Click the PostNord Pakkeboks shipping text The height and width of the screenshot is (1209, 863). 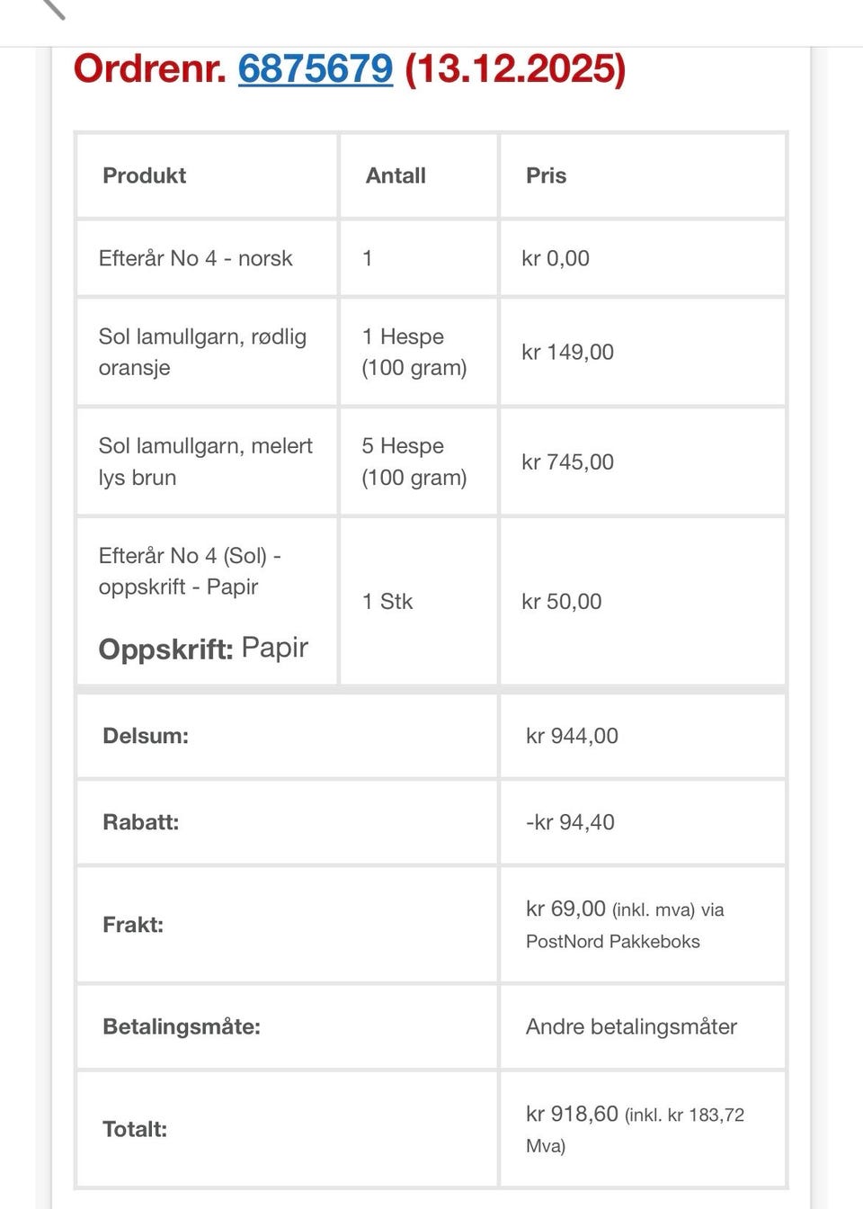coord(612,942)
